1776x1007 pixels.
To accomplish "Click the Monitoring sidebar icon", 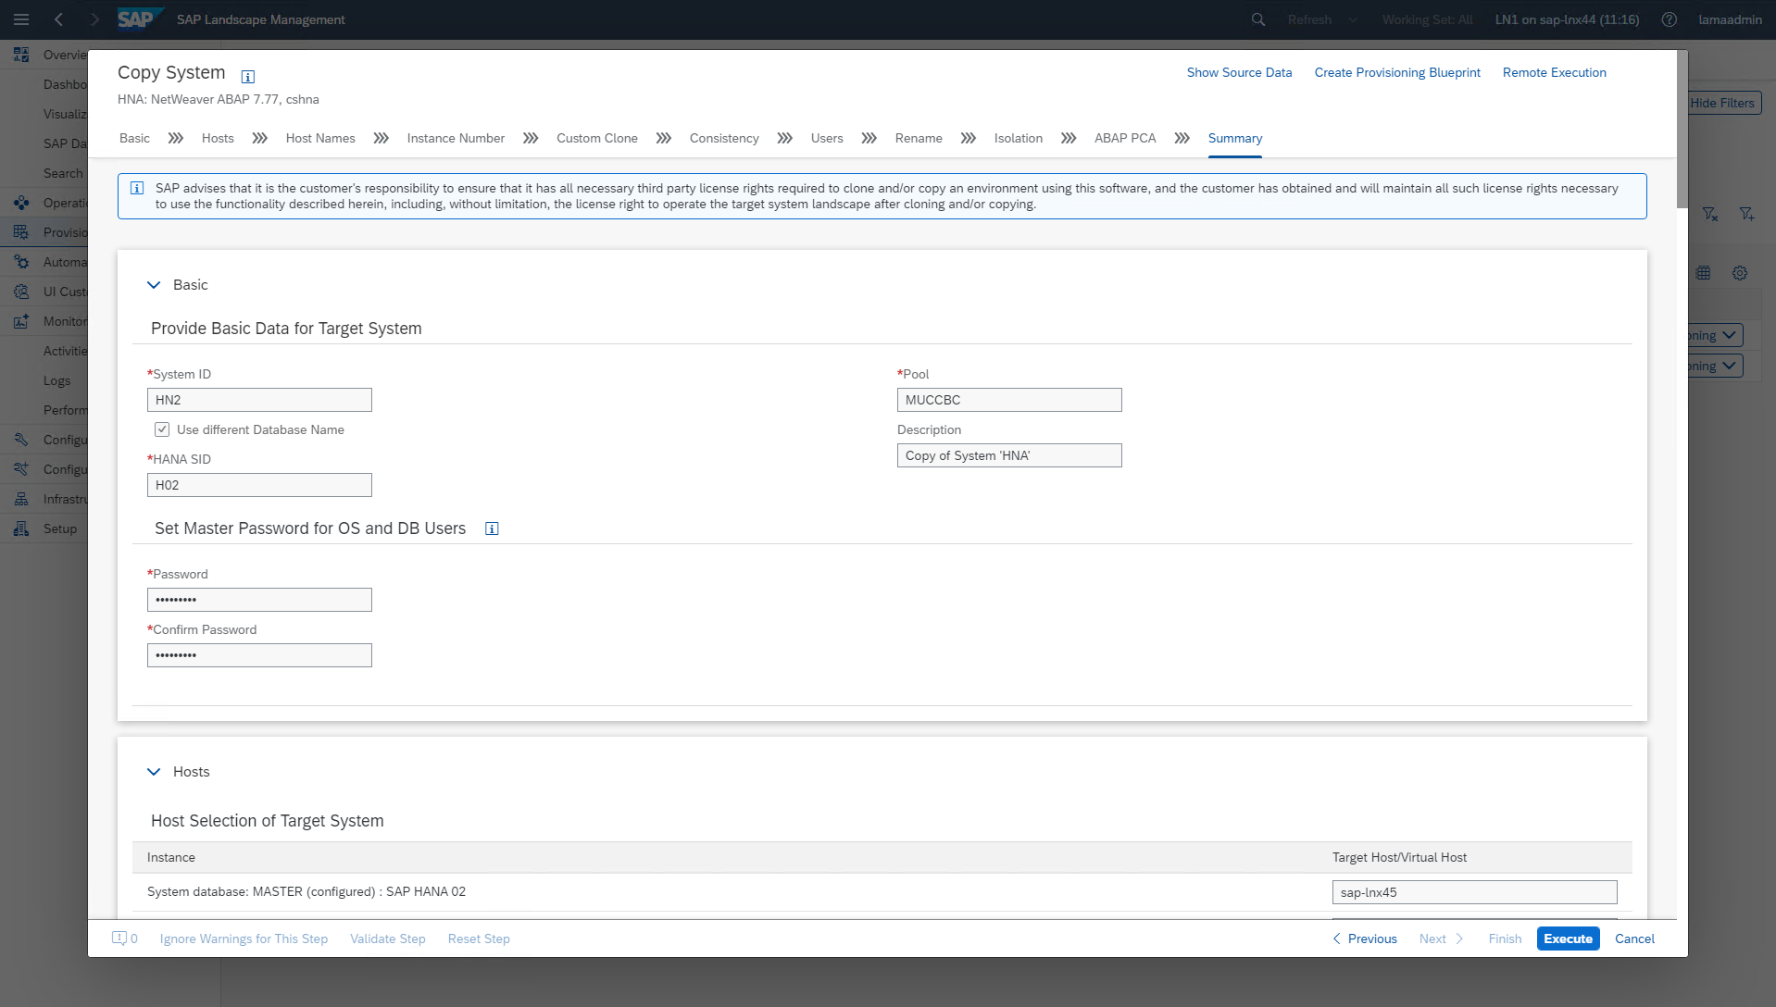I will tap(21, 321).
